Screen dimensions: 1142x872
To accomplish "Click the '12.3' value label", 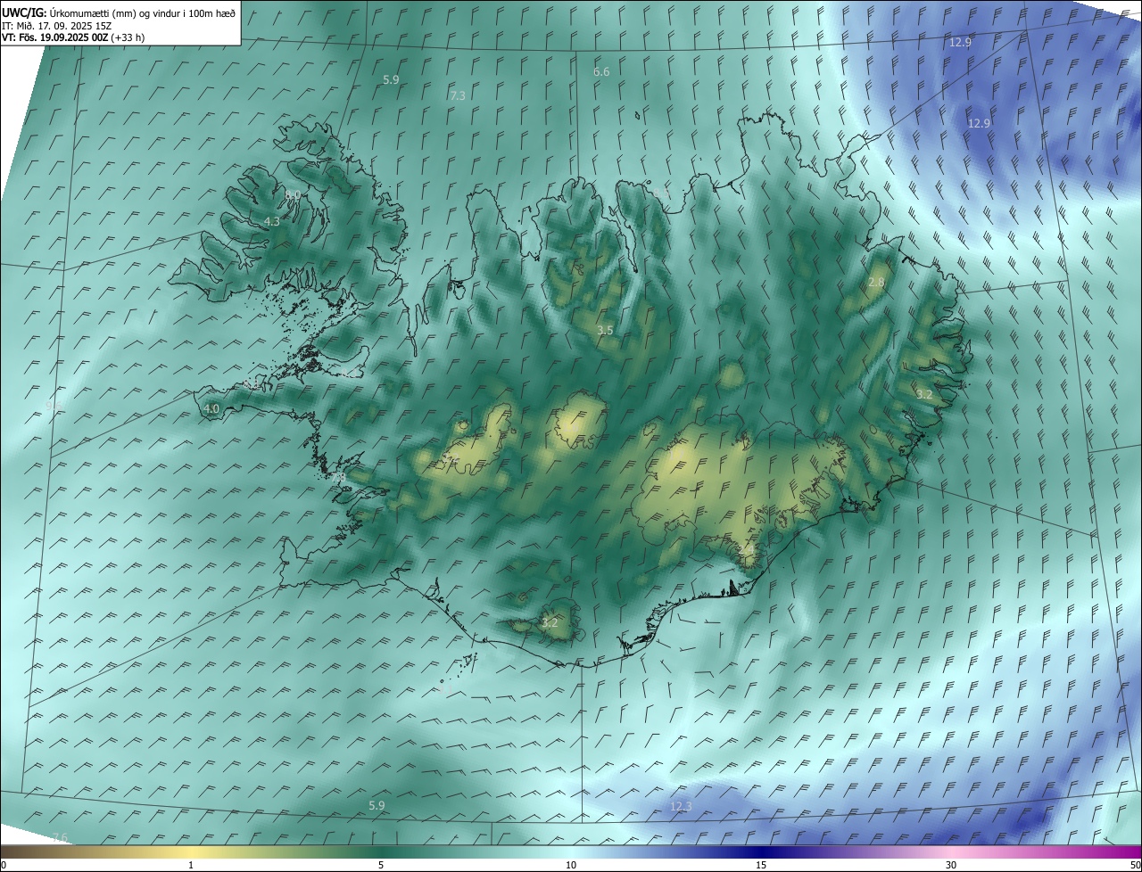I will click(x=681, y=806).
